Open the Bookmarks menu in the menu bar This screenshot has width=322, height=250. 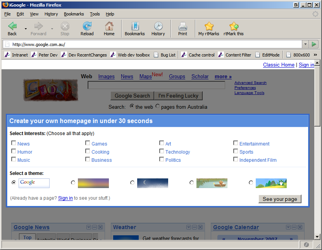click(x=74, y=14)
